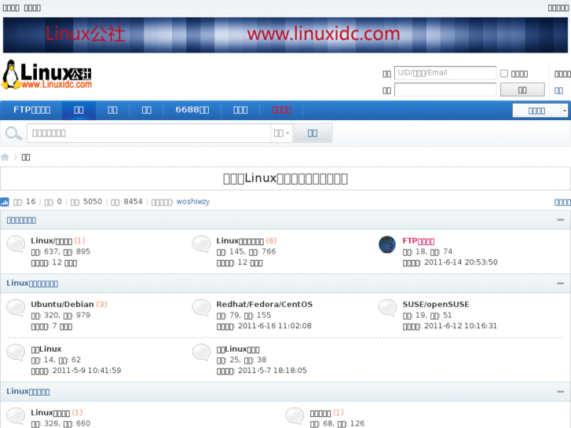Click the category header above the FTP forum

(21, 221)
